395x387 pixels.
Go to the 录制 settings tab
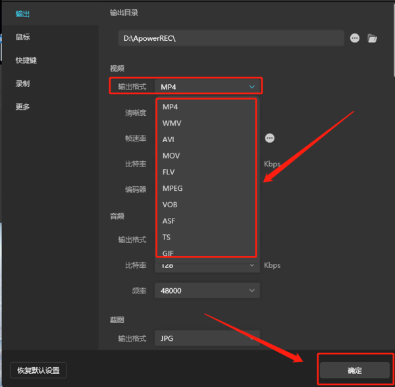tap(23, 84)
